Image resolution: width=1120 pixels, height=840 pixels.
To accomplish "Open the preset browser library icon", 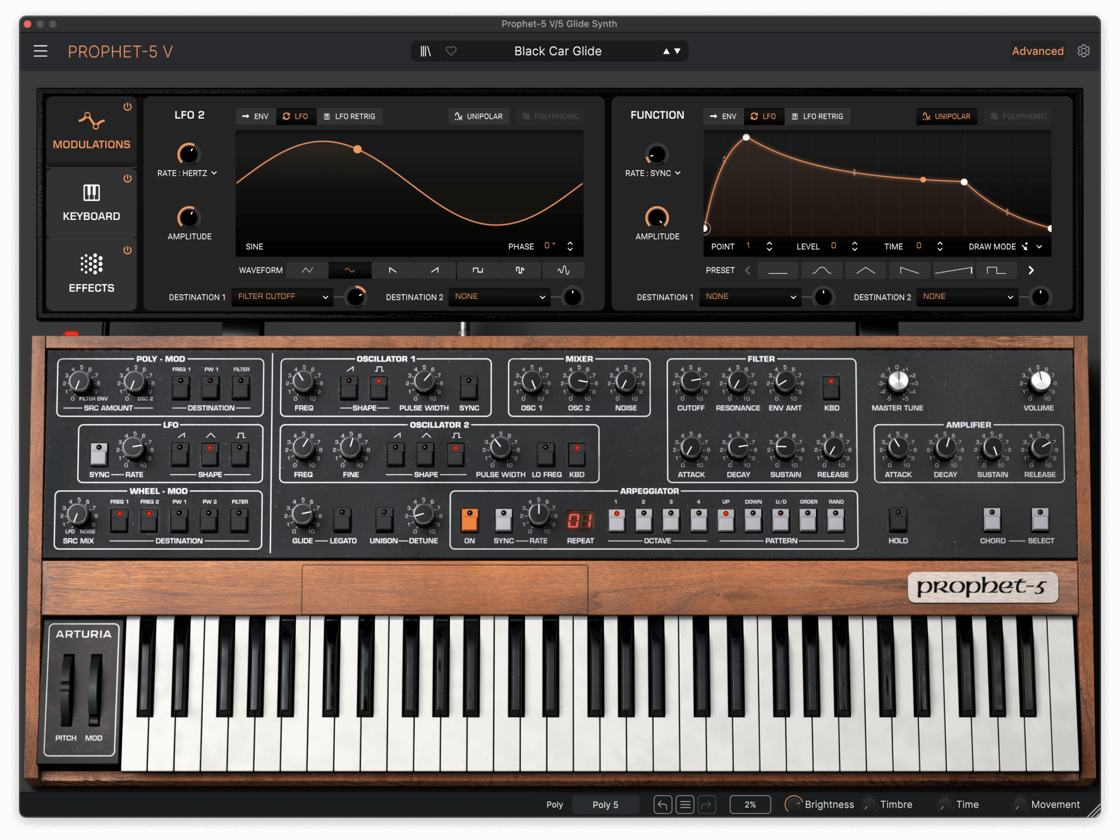I will click(426, 51).
